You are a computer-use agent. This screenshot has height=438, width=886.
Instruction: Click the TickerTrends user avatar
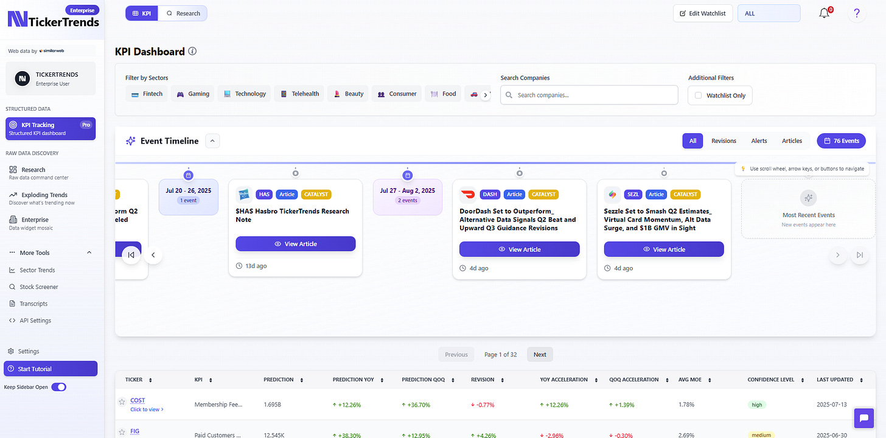23,78
